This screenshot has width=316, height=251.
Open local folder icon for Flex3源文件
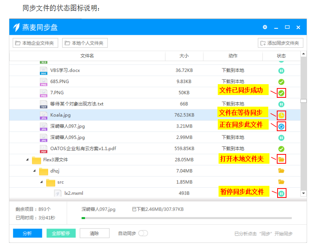[x=281, y=159]
